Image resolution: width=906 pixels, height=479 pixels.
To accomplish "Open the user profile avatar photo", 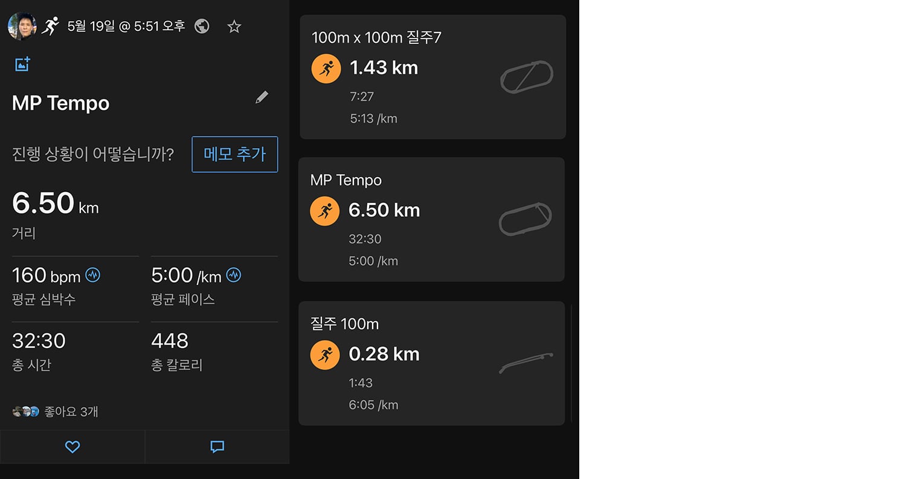I will [x=22, y=27].
